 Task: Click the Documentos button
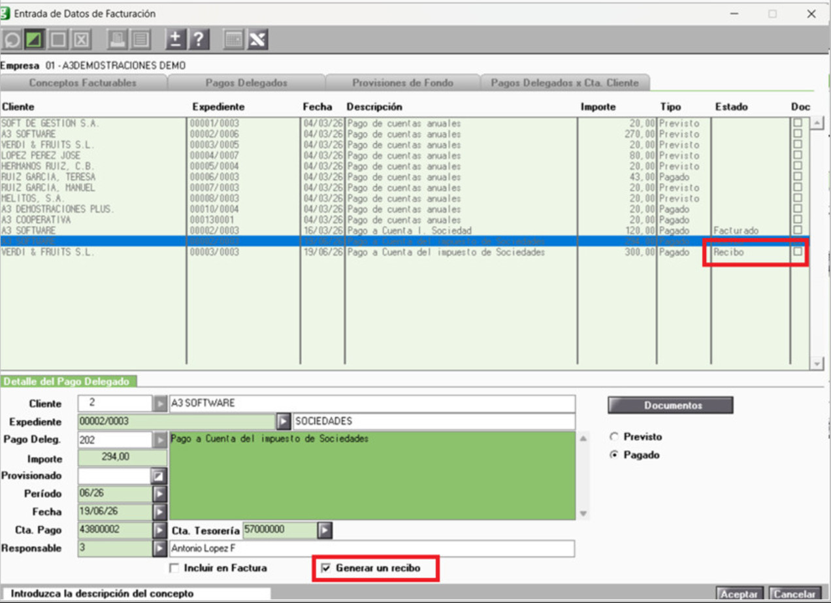(x=670, y=405)
